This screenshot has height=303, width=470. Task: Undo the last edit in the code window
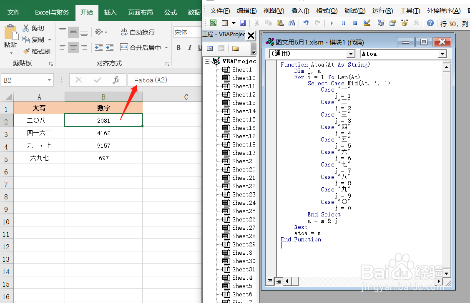(x=306, y=23)
